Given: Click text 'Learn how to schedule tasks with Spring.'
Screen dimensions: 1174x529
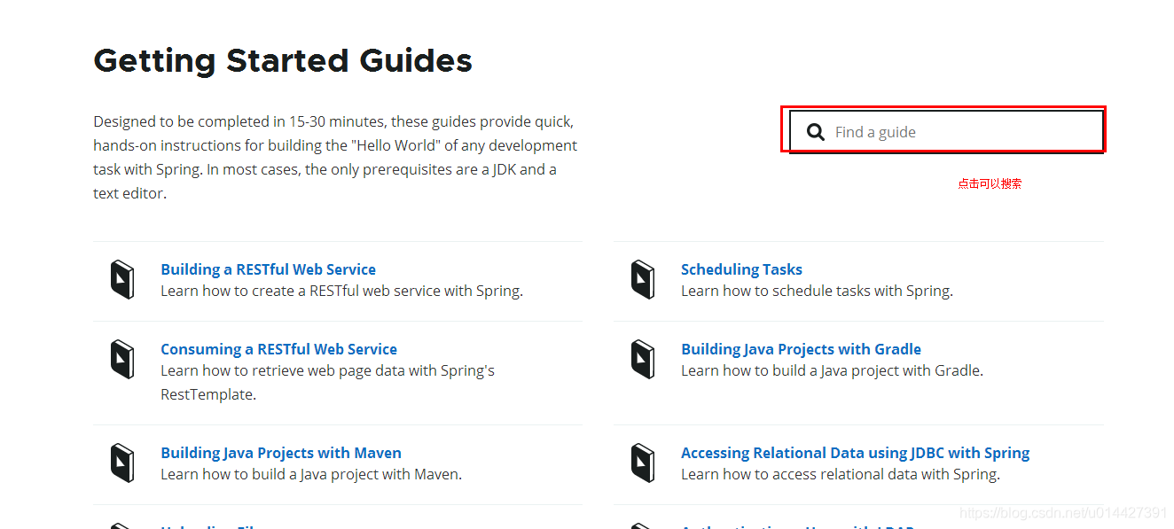Looking at the screenshot, I should [817, 291].
